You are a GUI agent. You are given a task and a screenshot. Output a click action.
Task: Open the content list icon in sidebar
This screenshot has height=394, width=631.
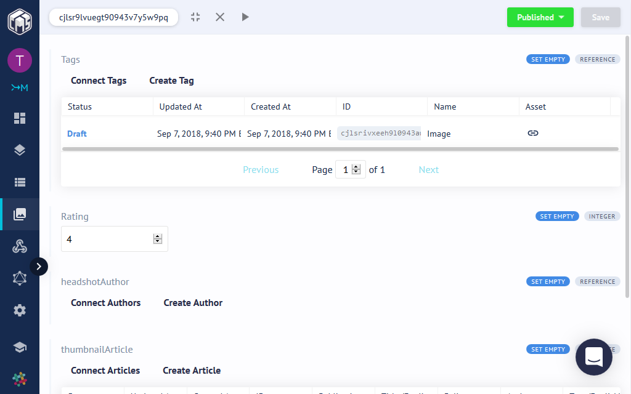click(x=20, y=182)
